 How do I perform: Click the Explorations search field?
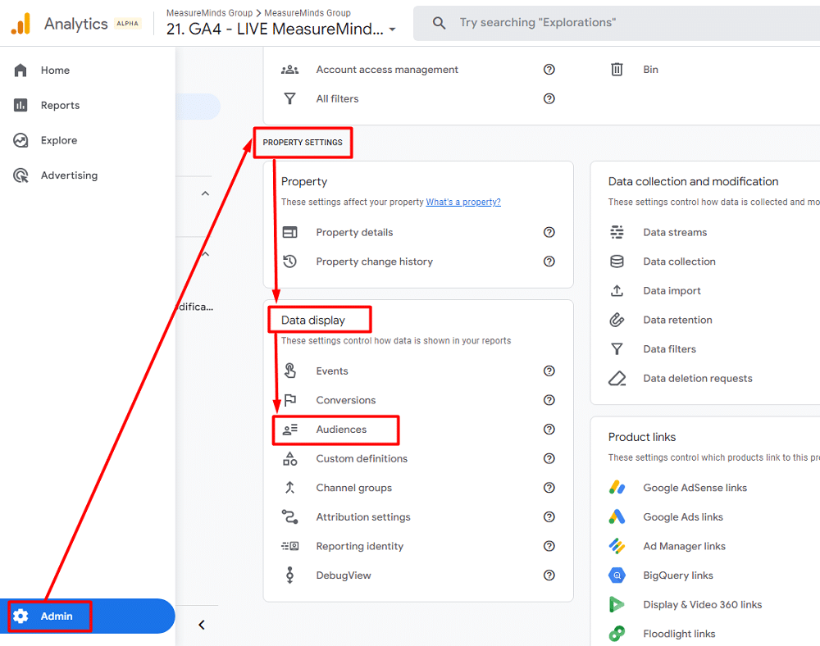574,22
